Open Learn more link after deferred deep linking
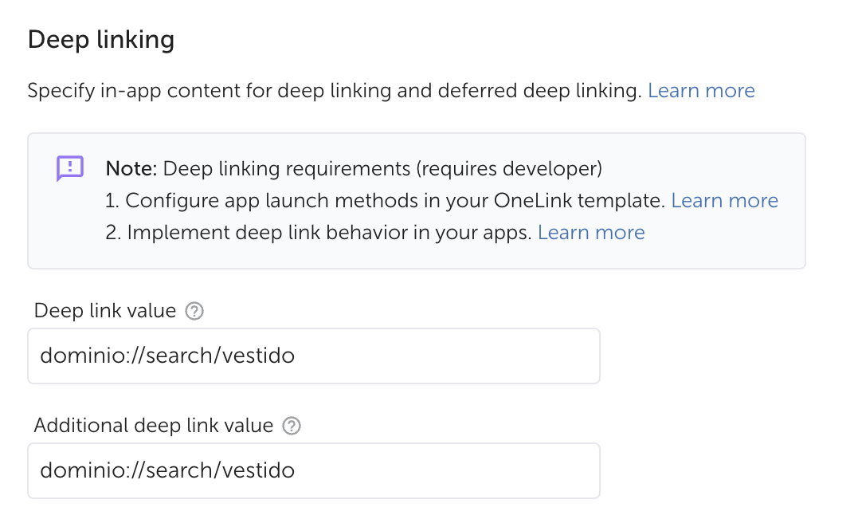 pyautogui.click(x=701, y=91)
